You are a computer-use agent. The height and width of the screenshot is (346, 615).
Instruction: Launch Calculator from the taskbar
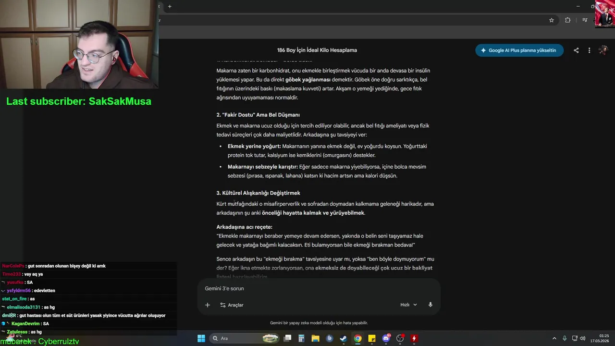click(301, 338)
